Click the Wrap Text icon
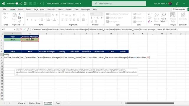The width and height of the screenshot is (189, 106). tap(84, 15)
